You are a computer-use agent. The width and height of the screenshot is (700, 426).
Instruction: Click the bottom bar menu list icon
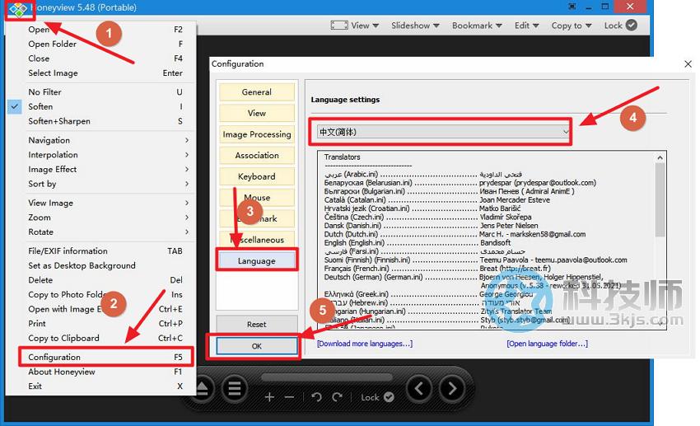pyautogui.click(x=235, y=388)
